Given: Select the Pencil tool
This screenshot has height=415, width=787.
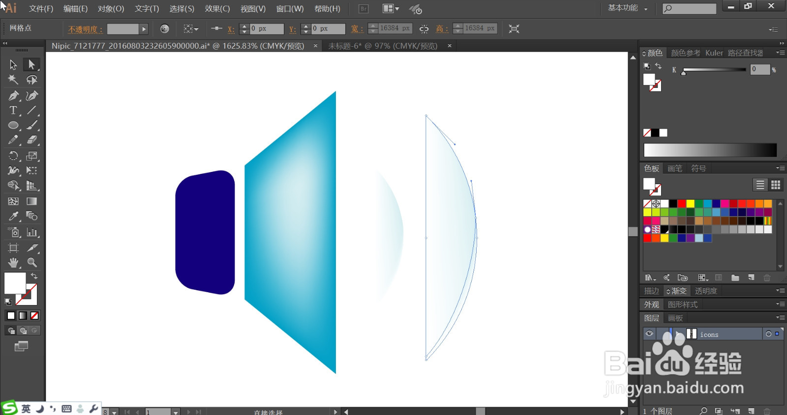Looking at the screenshot, I should tap(13, 140).
